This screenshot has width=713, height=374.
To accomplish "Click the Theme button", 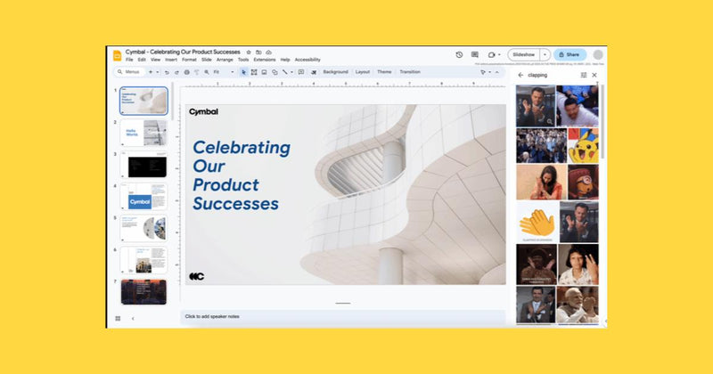I will click(384, 72).
